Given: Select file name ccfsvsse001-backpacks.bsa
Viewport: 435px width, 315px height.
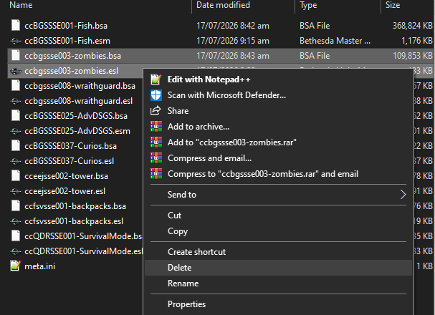Looking at the screenshot, I should coord(75,206).
